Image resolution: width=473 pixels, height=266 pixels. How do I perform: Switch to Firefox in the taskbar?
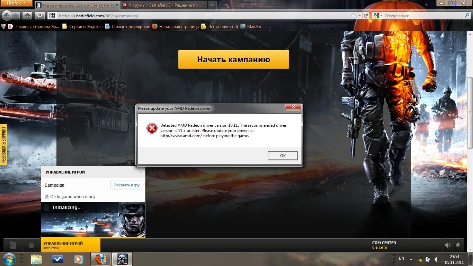101,259
